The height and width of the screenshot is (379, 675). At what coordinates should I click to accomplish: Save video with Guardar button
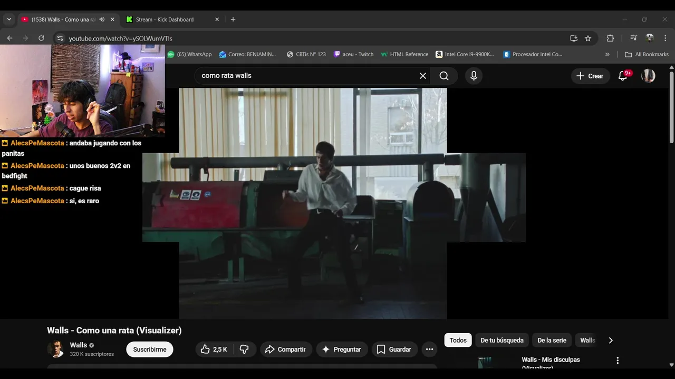pyautogui.click(x=394, y=350)
